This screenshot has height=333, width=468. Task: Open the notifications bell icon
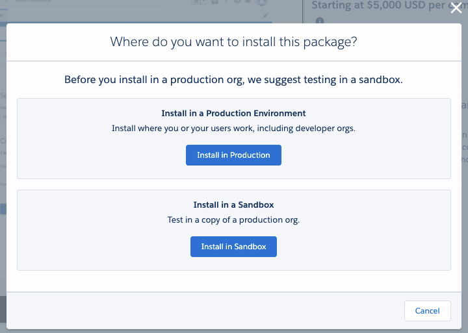[248, 1]
